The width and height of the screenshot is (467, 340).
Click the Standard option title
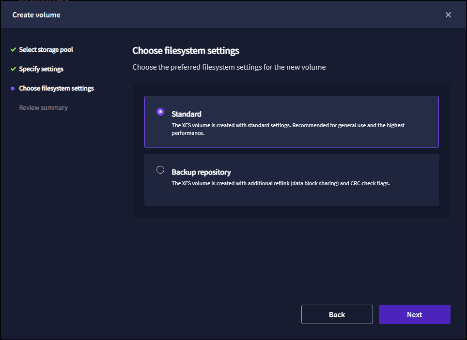[x=187, y=114]
